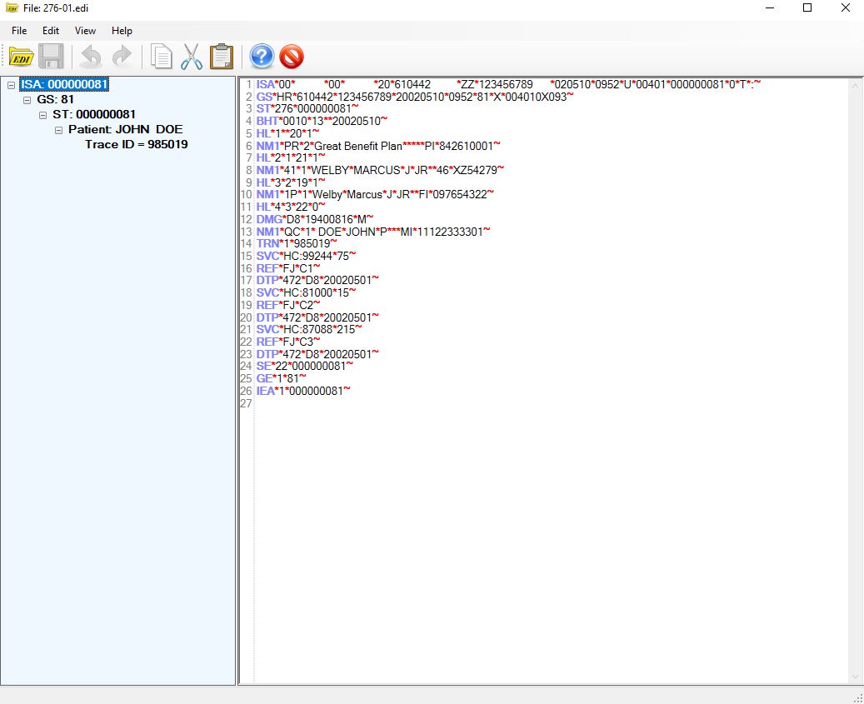The width and height of the screenshot is (864, 704).
Task: Click the HL*2*1*21*1 line
Action: (291, 157)
